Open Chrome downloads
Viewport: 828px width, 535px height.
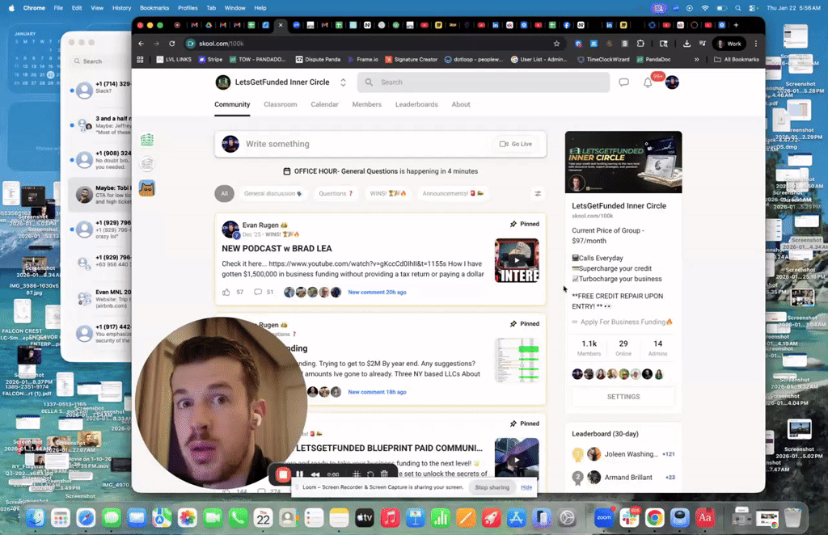[686, 44]
